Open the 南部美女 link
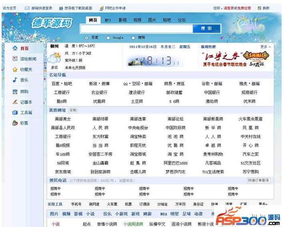The image size is (284, 227). [x=63, y=119]
